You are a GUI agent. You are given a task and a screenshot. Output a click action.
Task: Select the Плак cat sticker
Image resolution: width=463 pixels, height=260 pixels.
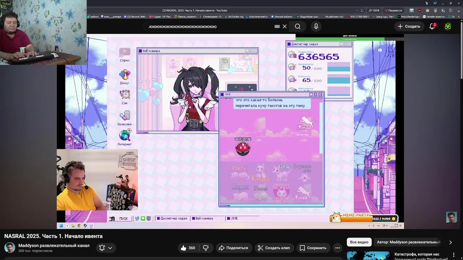282,173
